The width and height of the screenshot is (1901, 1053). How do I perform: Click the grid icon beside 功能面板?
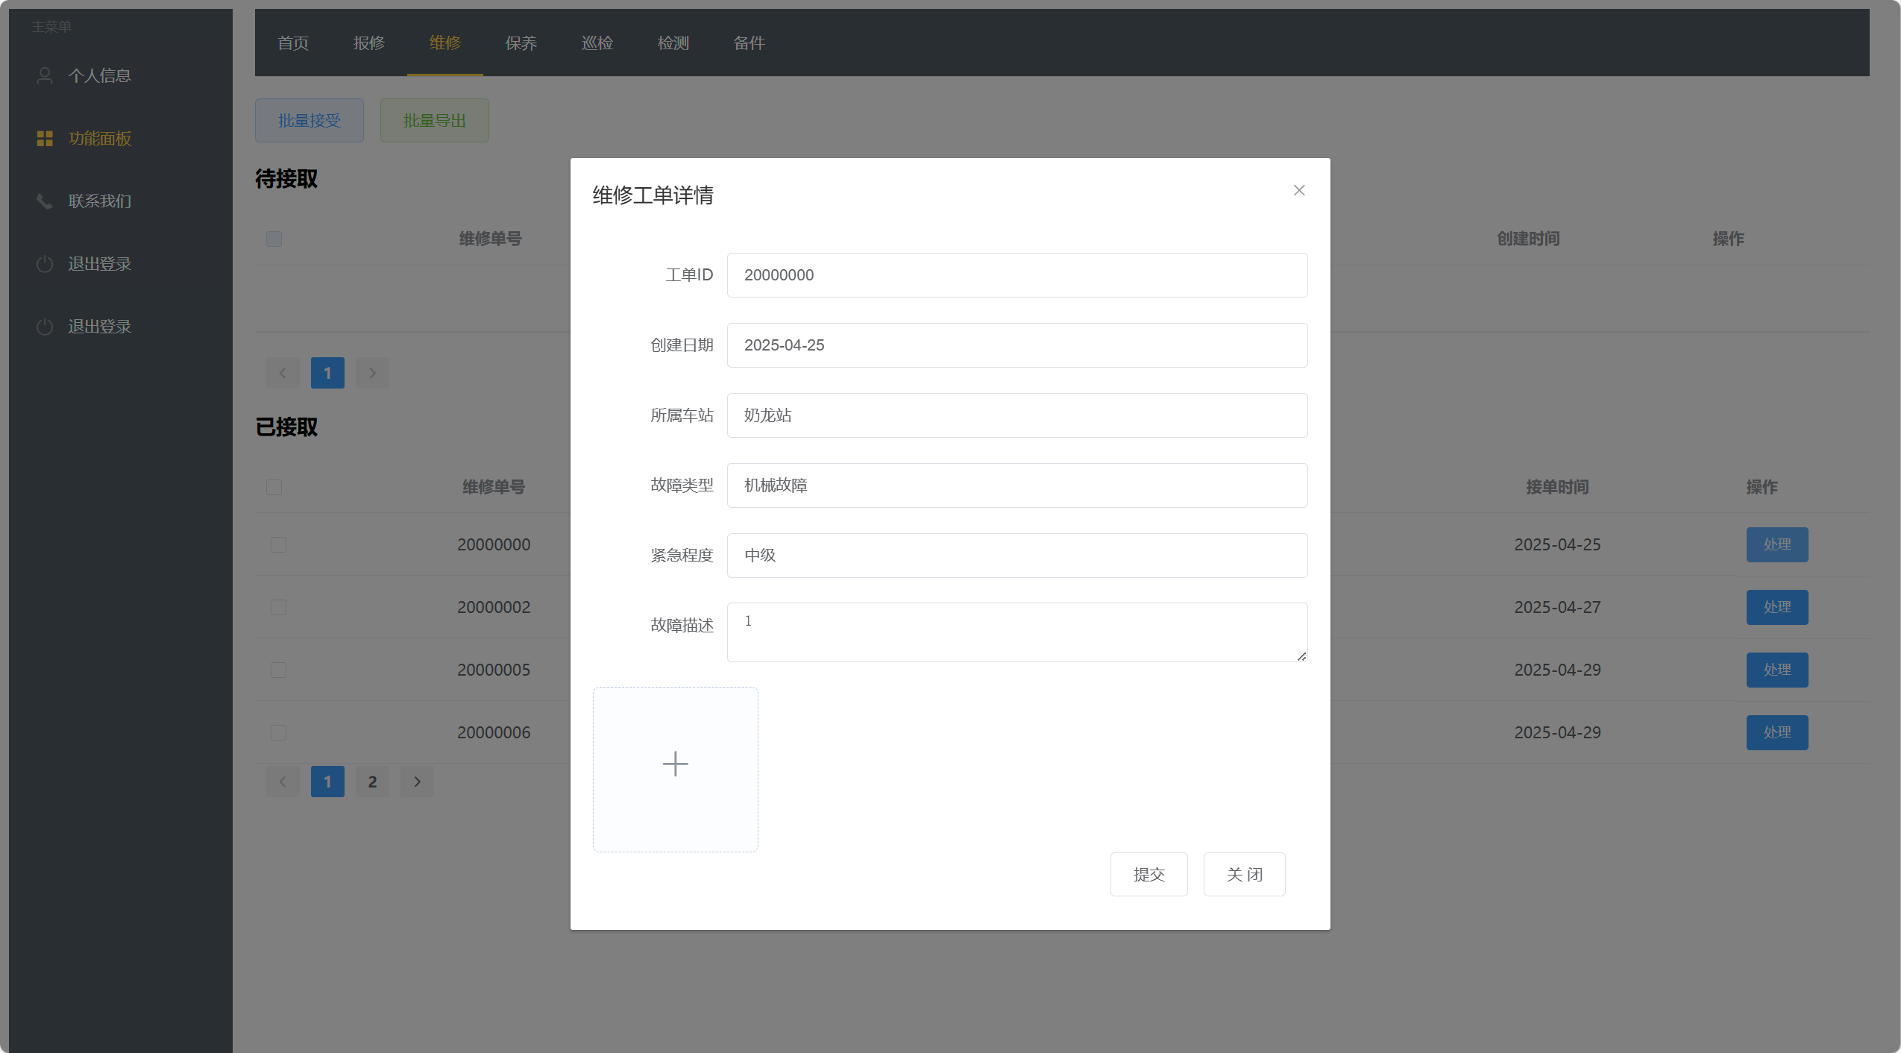pos(45,138)
